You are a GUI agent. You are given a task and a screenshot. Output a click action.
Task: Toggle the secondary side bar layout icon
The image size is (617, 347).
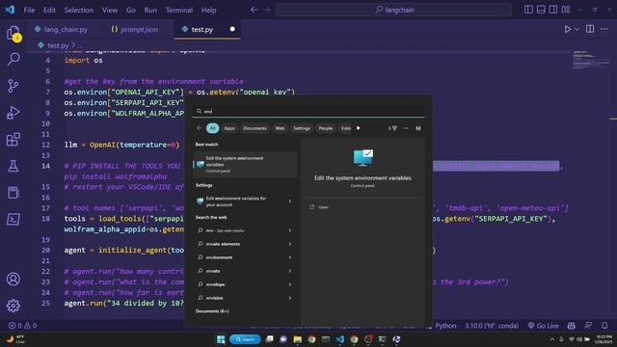(x=552, y=10)
